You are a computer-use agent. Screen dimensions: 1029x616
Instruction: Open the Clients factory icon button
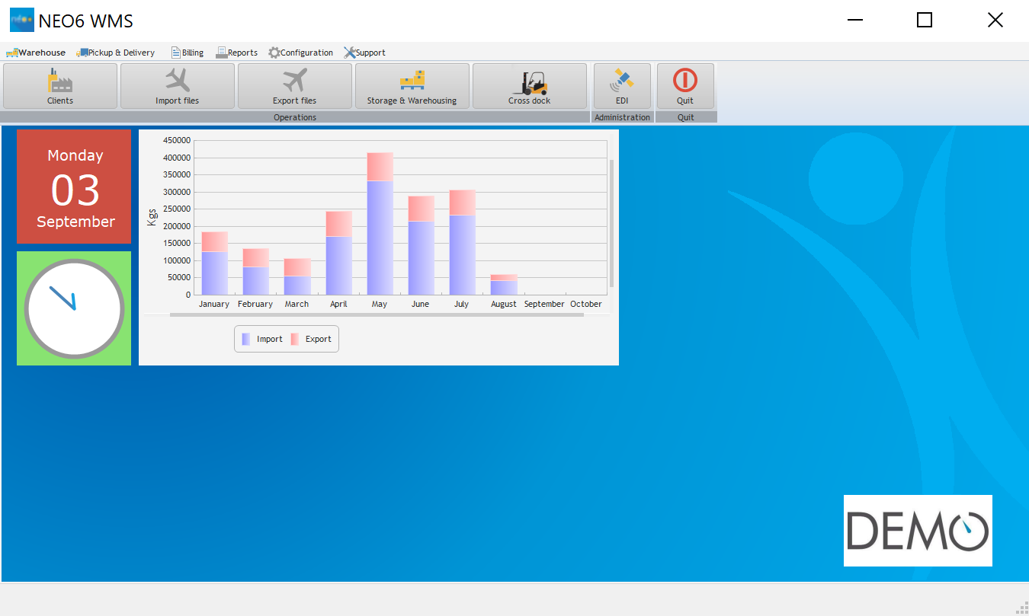(x=60, y=86)
